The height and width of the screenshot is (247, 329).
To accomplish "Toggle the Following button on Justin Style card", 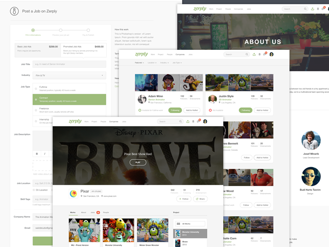I will point(246,110).
